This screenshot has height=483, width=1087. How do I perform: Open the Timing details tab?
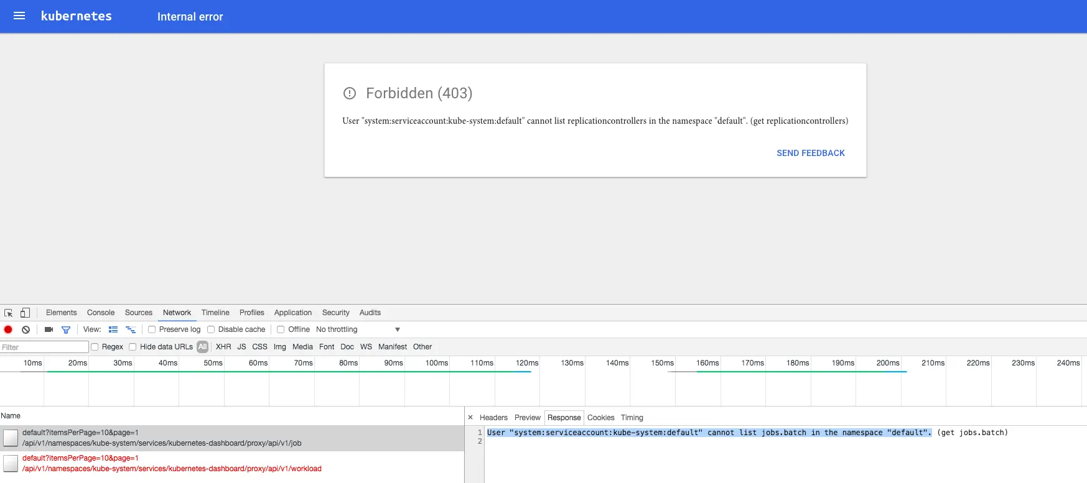(632, 418)
